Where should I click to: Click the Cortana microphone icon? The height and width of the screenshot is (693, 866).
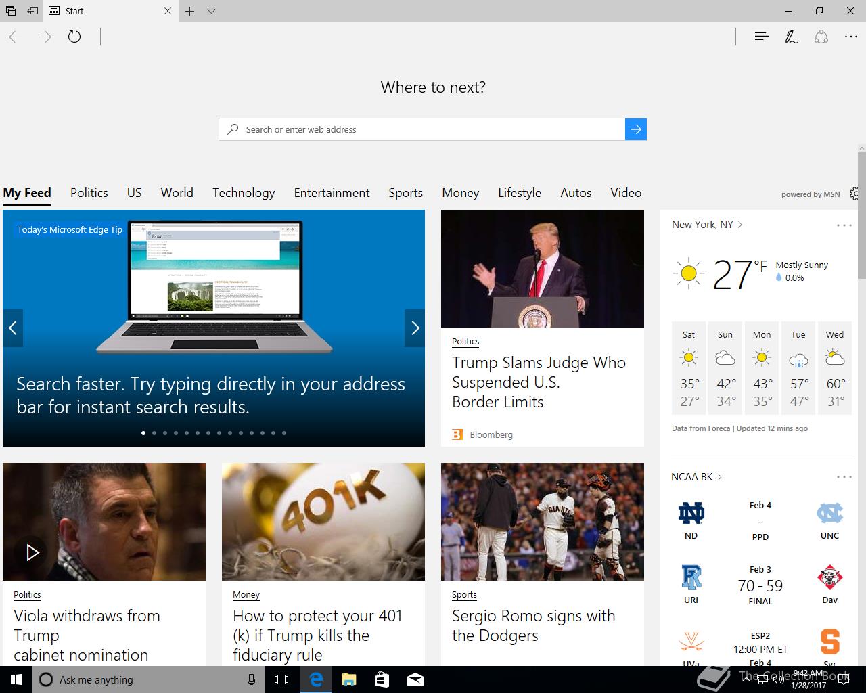click(252, 679)
